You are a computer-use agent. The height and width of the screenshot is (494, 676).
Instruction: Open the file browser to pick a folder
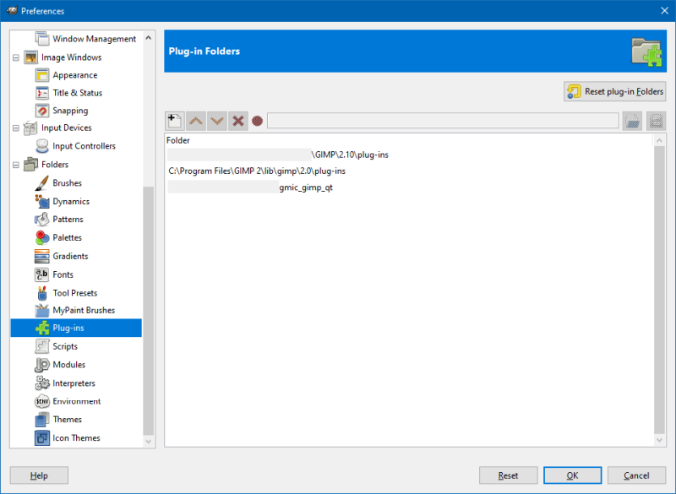[634, 120]
